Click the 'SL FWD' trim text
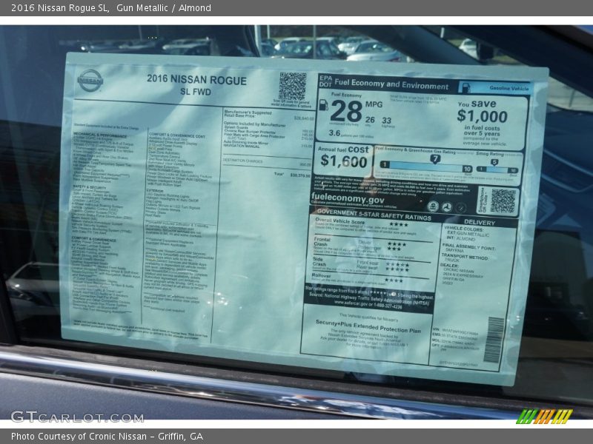Viewport: 593px width, 444px height. 196,92
